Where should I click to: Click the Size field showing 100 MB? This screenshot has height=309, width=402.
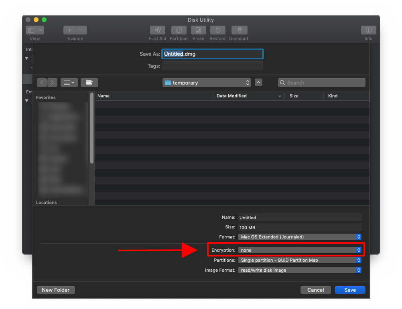pos(300,227)
